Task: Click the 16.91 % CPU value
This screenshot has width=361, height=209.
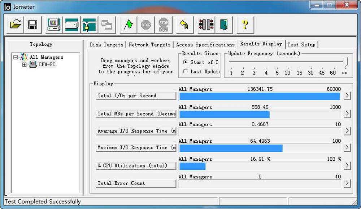Action: (260, 159)
